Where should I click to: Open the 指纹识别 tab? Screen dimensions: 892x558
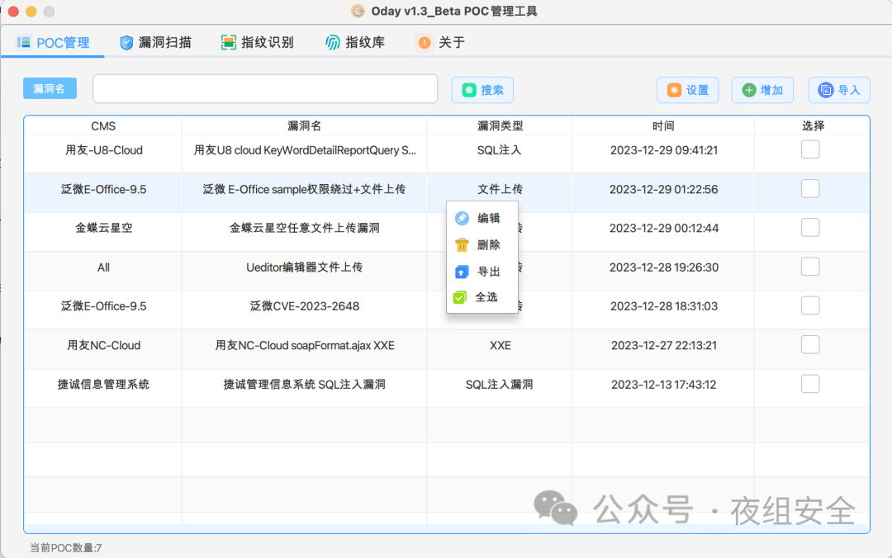[x=257, y=43]
